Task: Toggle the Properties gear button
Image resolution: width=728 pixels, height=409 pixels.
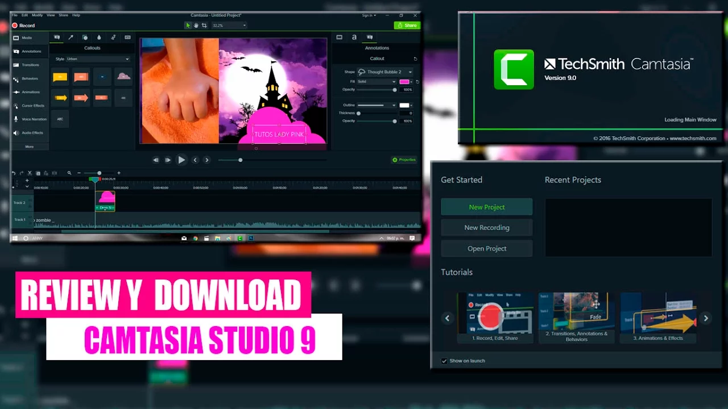Action: tap(404, 160)
